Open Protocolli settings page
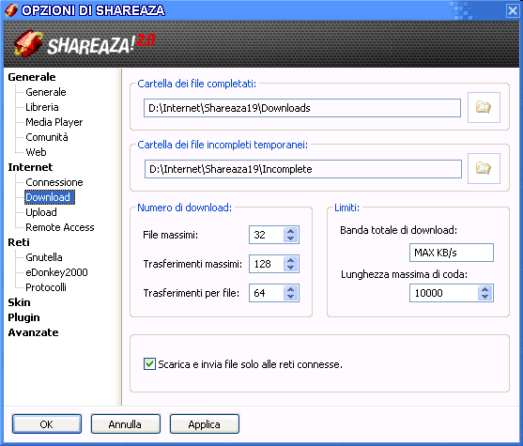The image size is (523, 446). point(46,287)
